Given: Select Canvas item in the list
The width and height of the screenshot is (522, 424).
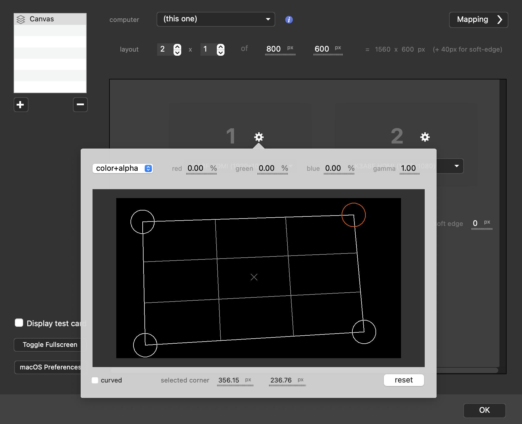Looking at the screenshot, I should click(50, 19).
